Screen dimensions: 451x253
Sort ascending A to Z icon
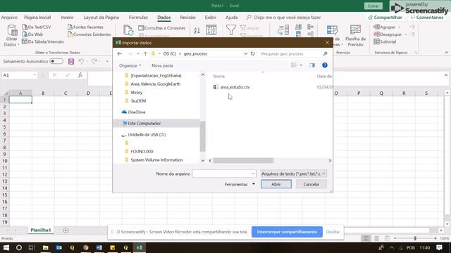(x=197, y=30)
